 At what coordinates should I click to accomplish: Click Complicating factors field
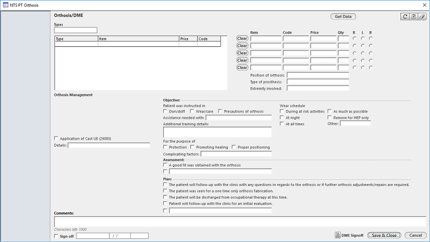(236, 154)
